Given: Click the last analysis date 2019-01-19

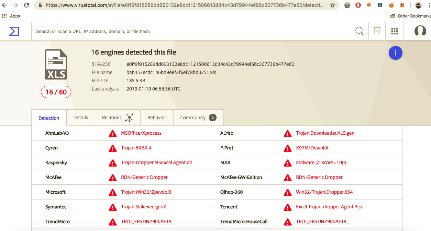Looking at the screenshot, I should (154, 89).
